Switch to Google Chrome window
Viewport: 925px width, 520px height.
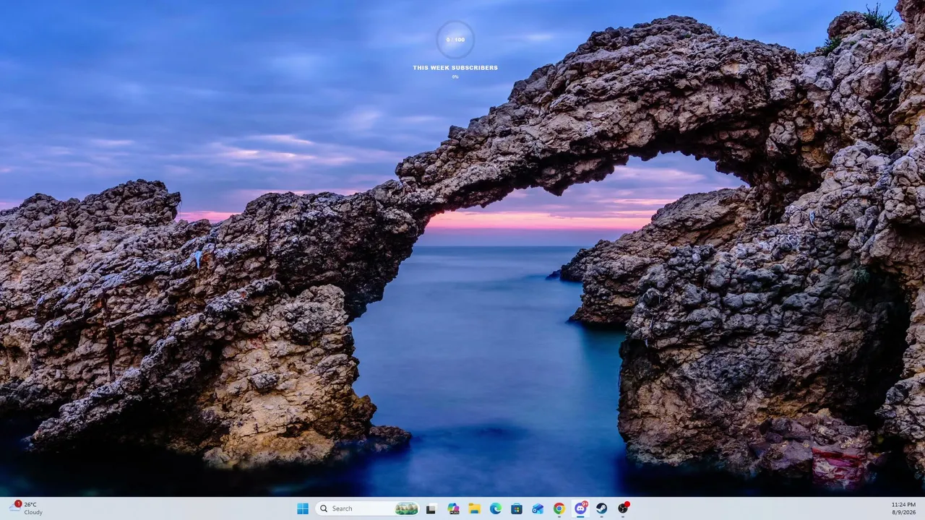[559, 508]
